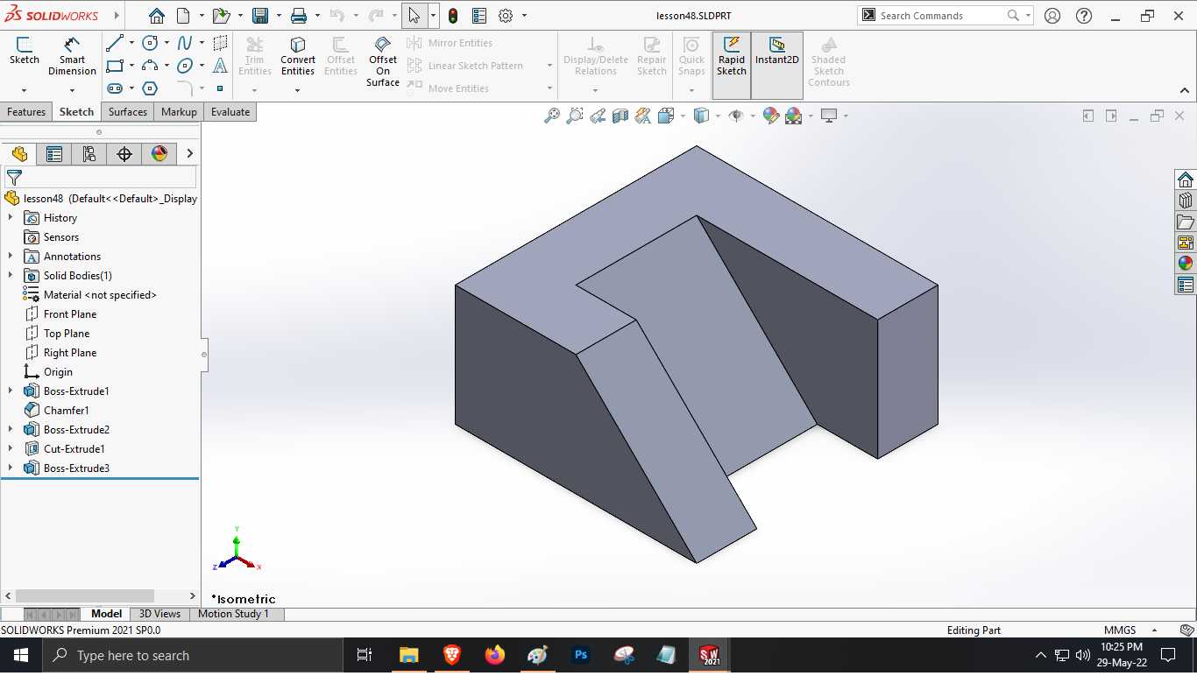Open Firefox from the Windows taskbar
Viewport: 1197px width, 683px height.
[495, 655]
